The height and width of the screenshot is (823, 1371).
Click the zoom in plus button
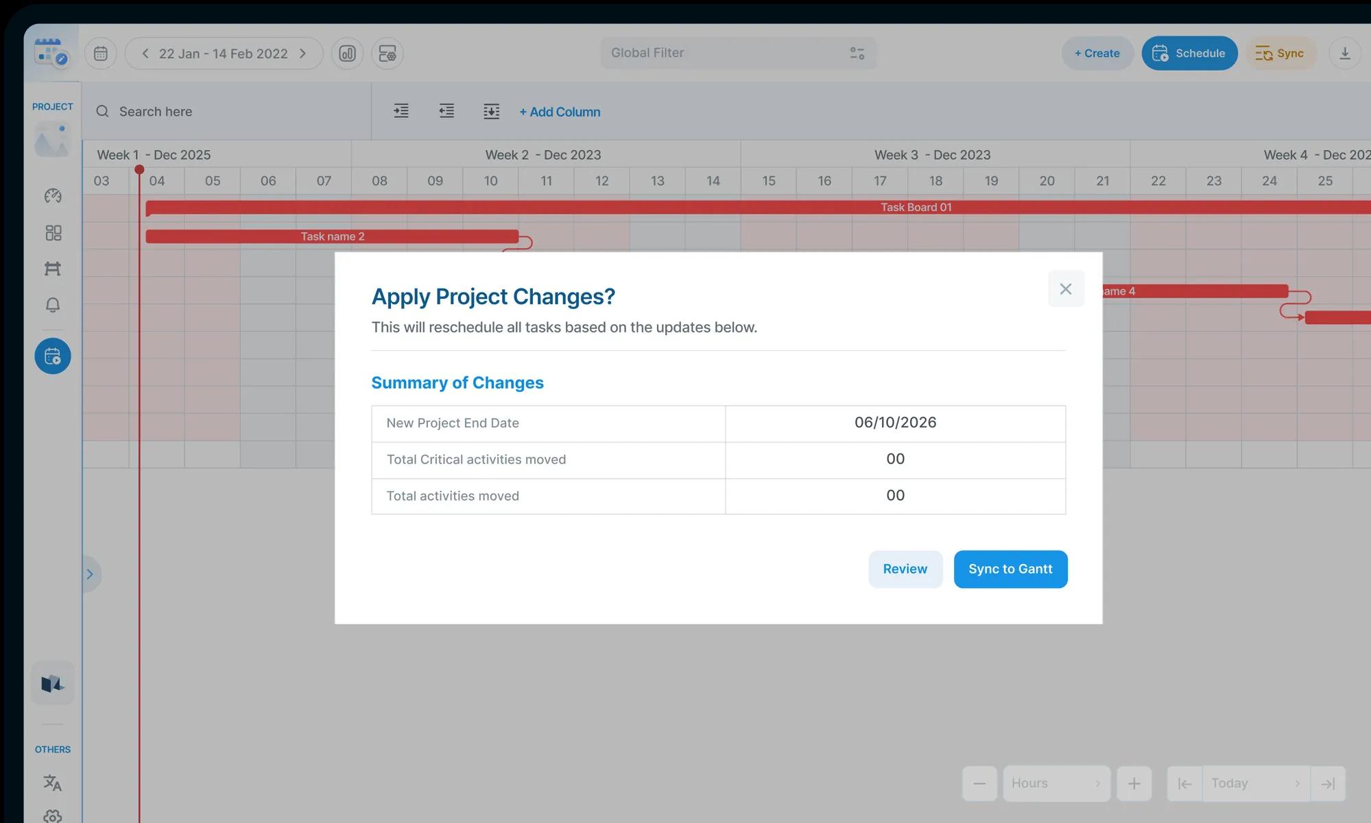tap(1134, 783)
